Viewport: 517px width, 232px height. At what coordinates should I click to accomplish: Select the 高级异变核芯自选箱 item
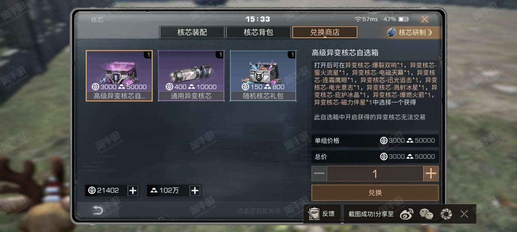point(119,76)
